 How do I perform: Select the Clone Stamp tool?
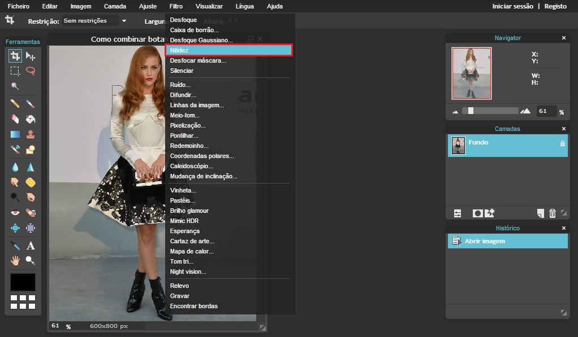[x=31, y=134]
